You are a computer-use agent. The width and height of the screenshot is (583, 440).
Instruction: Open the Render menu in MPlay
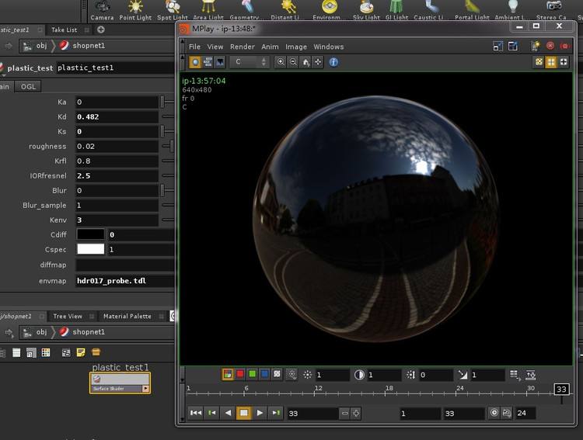(x=242, y=47)
